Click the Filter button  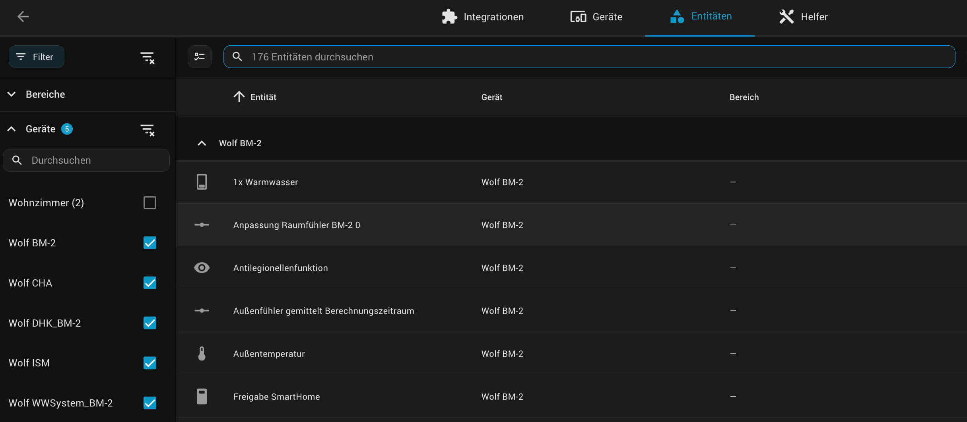coord(36,57)
